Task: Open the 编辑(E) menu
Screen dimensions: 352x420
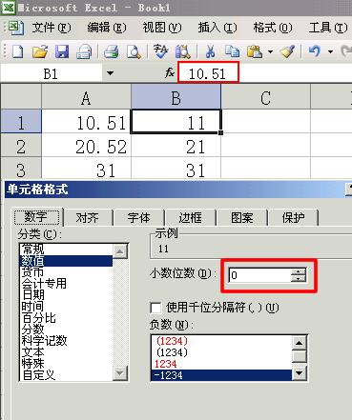Action: click(x=107, y=28)
